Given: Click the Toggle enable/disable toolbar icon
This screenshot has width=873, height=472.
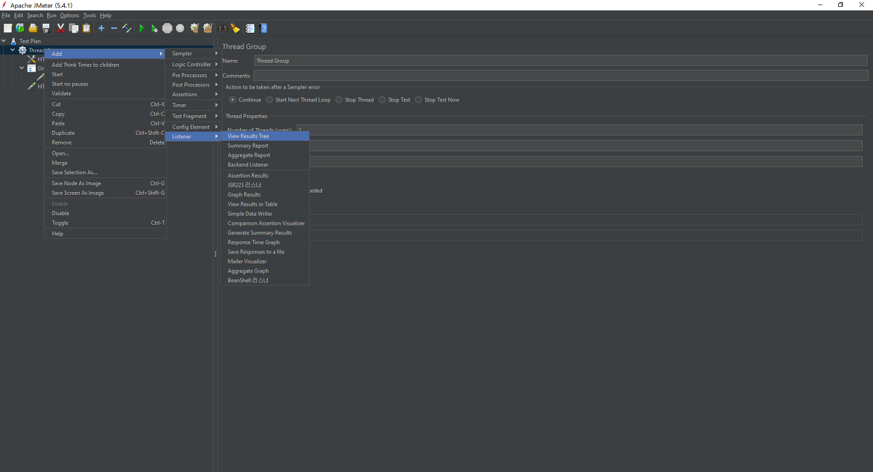Looking at the screenshot, I should (127, 28).
